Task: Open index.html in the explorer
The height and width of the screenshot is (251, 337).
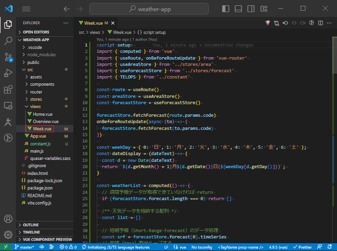Action: coord(45,173)
